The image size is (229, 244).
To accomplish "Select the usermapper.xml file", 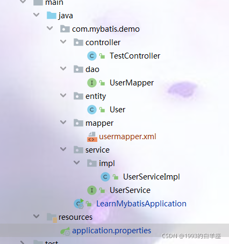I will click(127, 137).
